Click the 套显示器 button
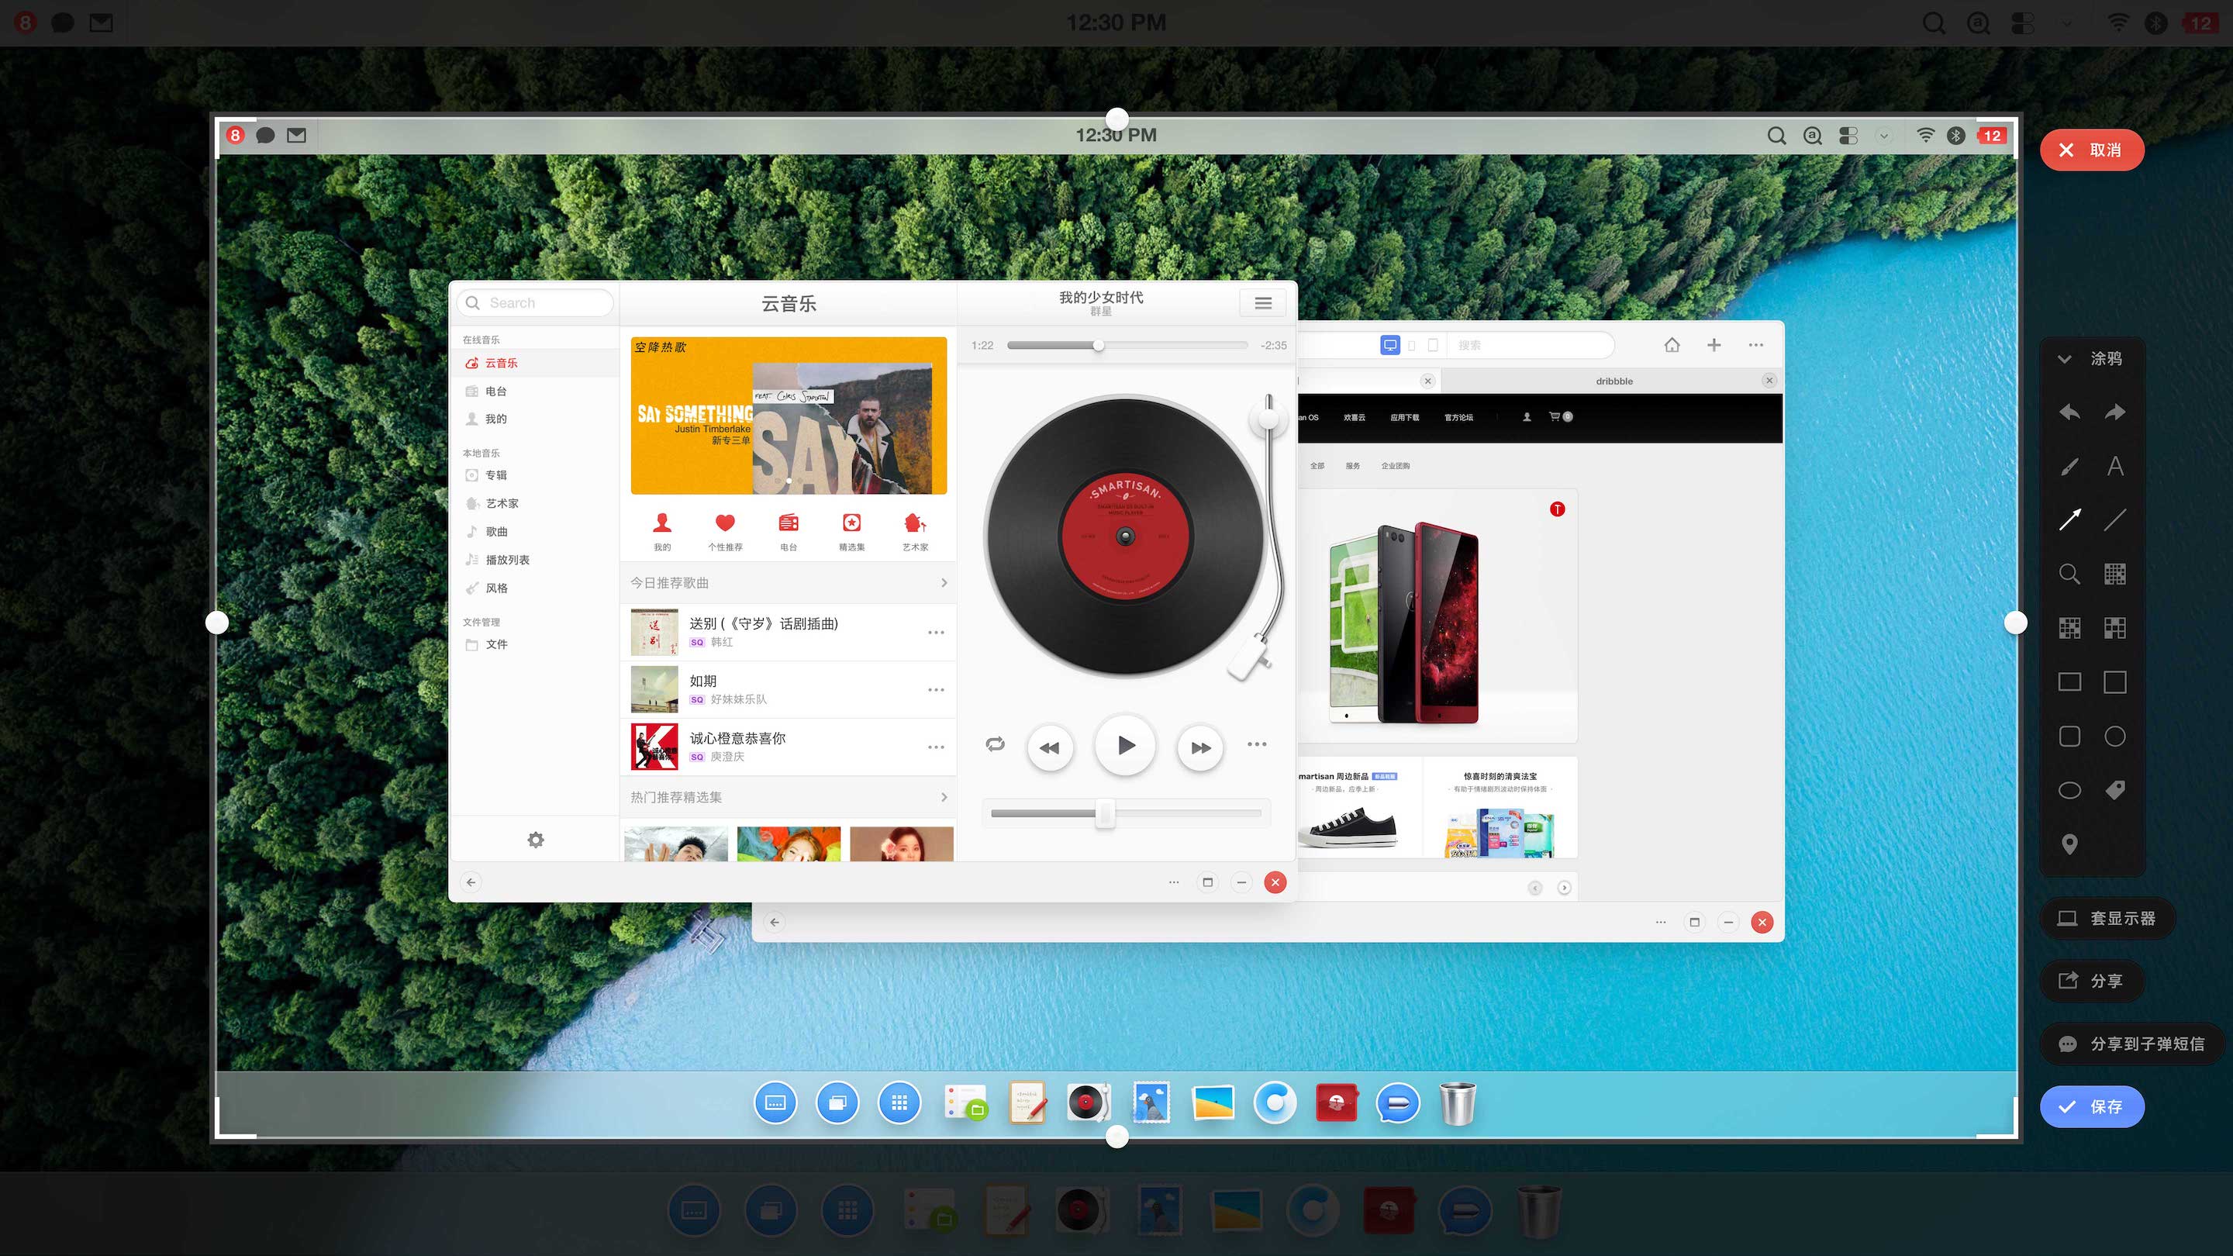Viewport: 2233px width, 1256px height. [2107, 919]
